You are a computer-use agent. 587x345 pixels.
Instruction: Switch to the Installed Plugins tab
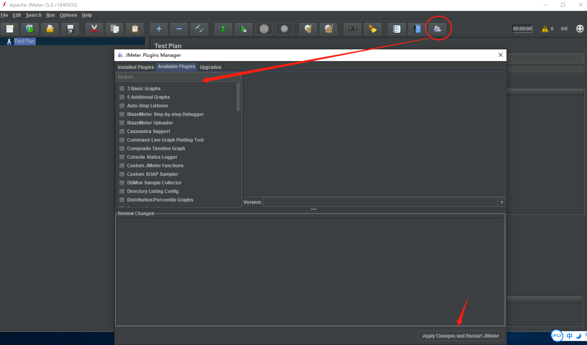(136, 67)
